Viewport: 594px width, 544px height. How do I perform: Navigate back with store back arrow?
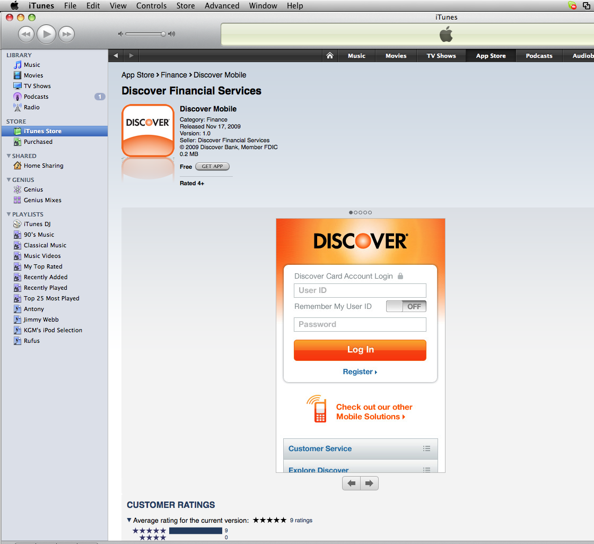click(x=116, y=55)
